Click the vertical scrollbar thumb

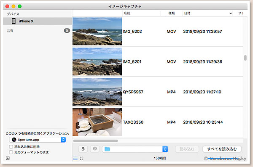(245, 58)
